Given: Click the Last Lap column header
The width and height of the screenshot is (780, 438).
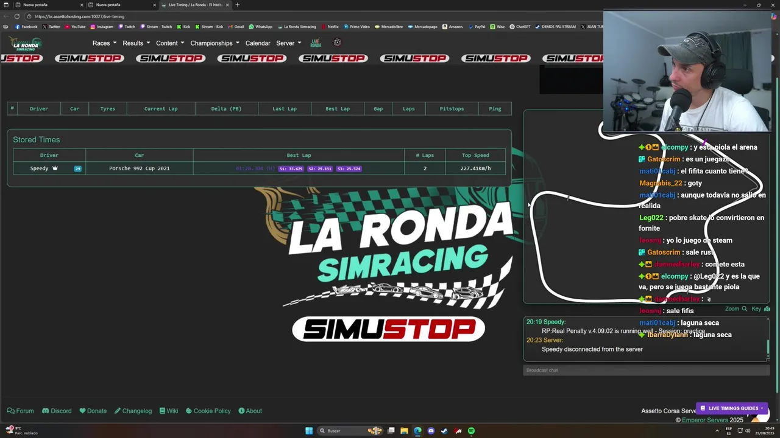Looking at the screenshot, I should pyautogui.click(x=285, y=109).
